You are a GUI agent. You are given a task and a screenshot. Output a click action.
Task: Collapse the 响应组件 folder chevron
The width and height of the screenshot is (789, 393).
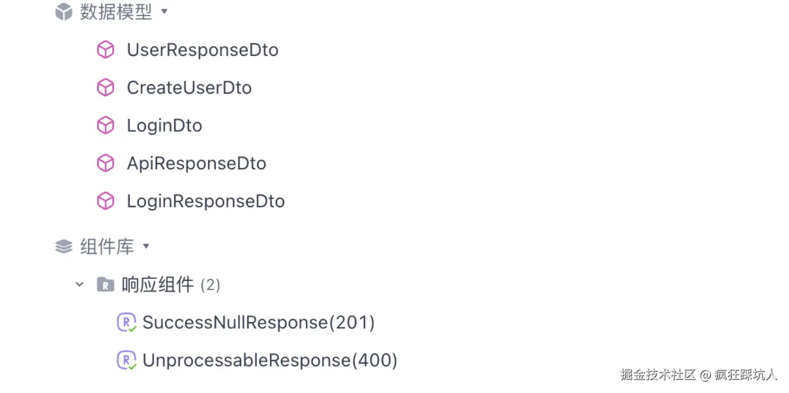point(80,285)
